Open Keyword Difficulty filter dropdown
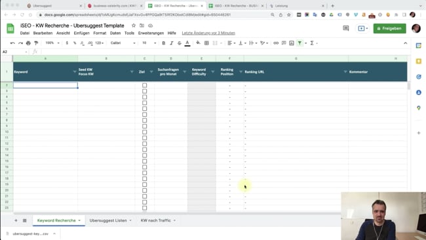The width and height of the screenshot is (426, 240). coord(213,71)
